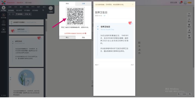This screenshot has width=196, height=98.
Task: Insert the flower circle image template
Action: pos(26,82)
